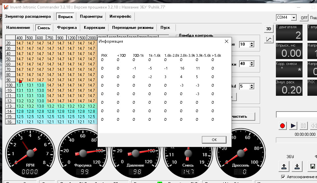Open the 3D map view button

tap(268, 29)
